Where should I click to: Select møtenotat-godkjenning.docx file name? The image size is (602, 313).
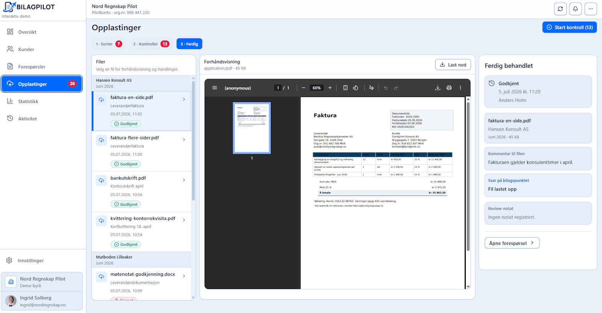click(x=143, y=274)
